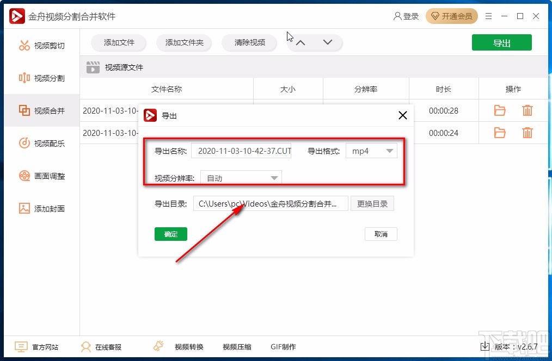
Task: Open the GIF制作 maker tool
Action: (283, 346)
